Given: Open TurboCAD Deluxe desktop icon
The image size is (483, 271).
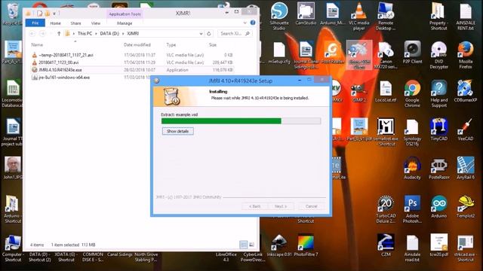Looking at the screenshot, I should [x=386, y=209].
